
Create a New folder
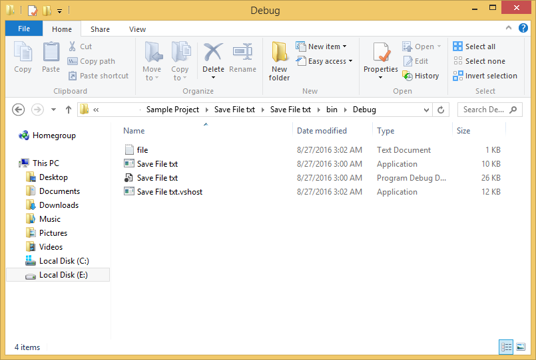click(279, 61)
